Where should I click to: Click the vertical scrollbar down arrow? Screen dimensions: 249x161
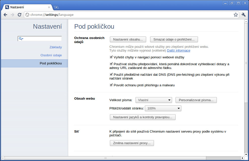coord(246,154)
